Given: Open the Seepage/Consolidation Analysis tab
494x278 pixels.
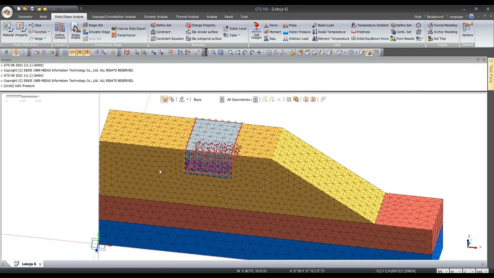Looking at the screenshot, I should 114,17.
